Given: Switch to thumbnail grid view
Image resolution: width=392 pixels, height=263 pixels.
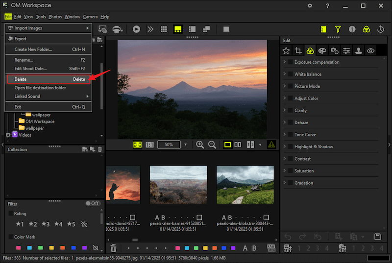Looking at the screenshot, I should pyautogui.click(x=164, y=29).
